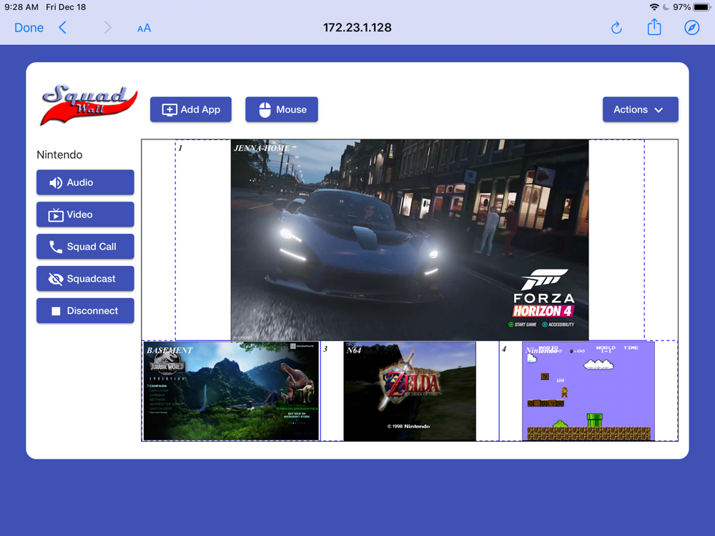The width and height of the screenshot is (715, 536).
Task: Go forward with the right chevron
Action: 108,28
